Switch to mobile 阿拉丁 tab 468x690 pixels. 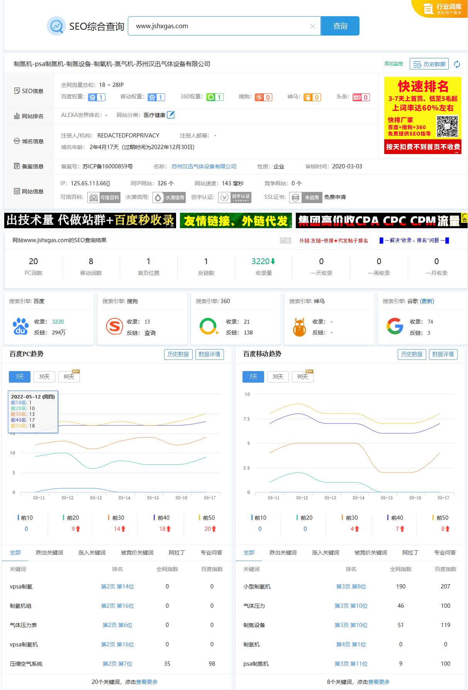click(410, 553)
